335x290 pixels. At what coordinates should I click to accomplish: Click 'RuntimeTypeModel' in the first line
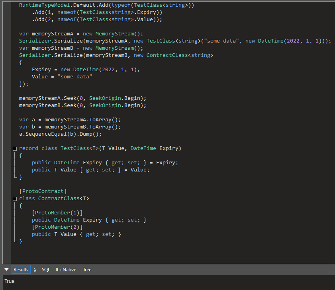point(45,5)
